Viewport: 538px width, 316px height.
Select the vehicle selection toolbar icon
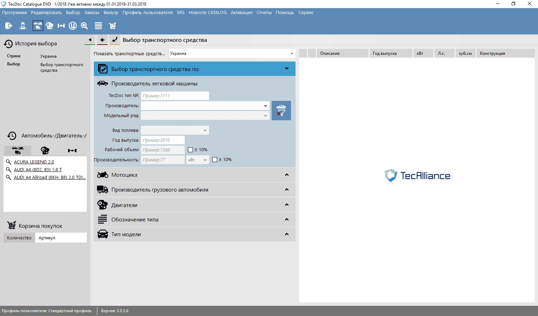(38, 26)
